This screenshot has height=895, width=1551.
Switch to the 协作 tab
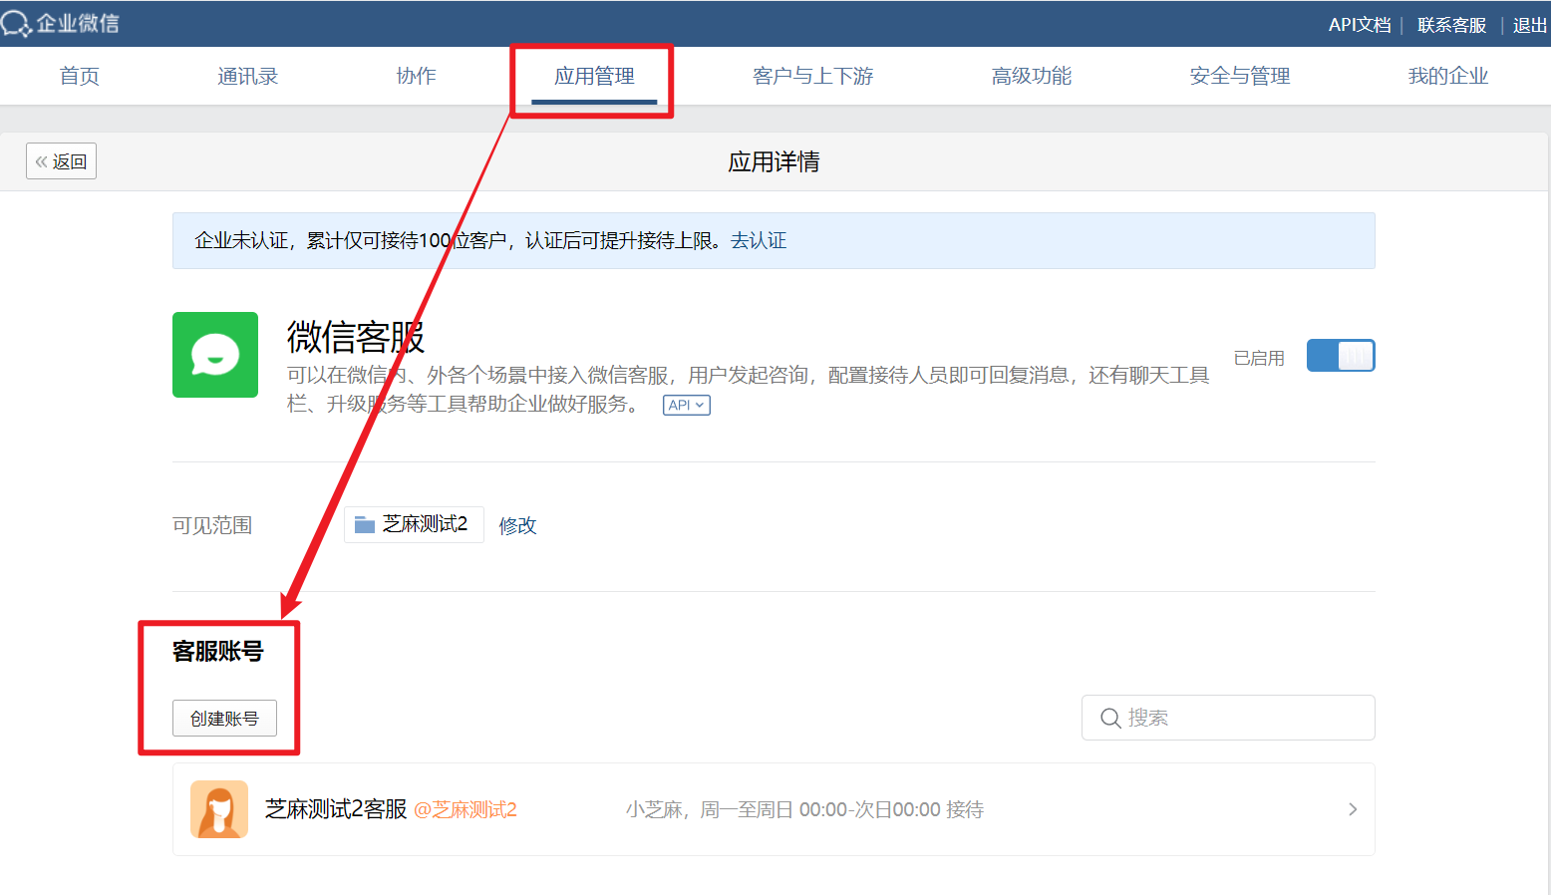pos(416,76)
